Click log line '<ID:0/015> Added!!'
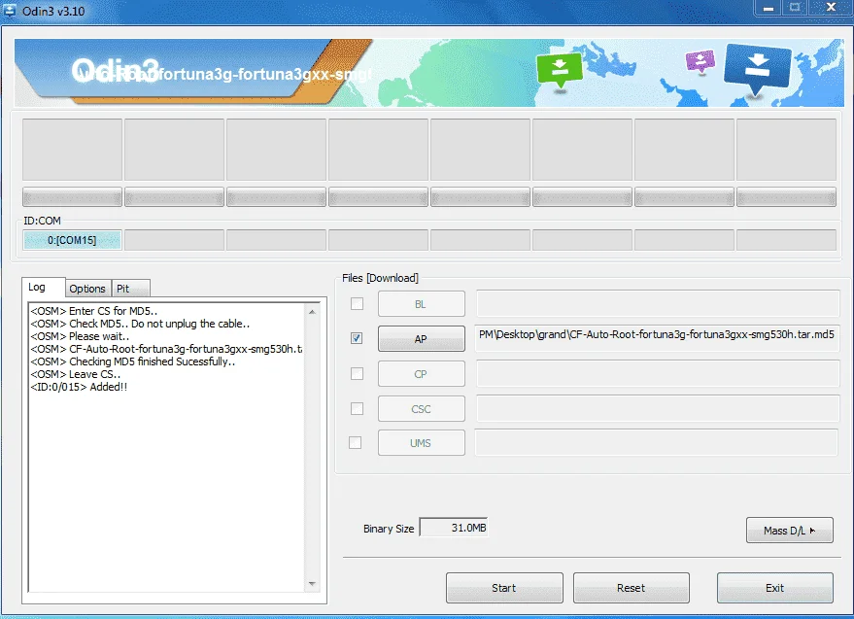The height and width of the screenshot is (619, 854). (79, 387)
